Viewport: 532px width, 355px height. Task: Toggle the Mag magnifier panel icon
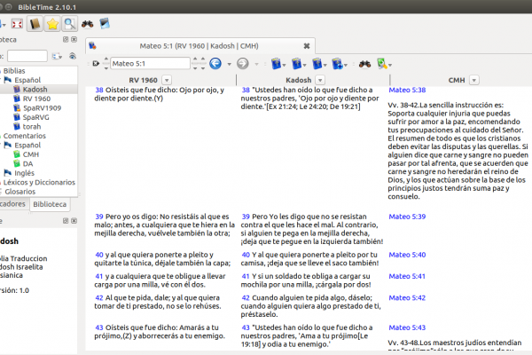(x=70, y=24)
